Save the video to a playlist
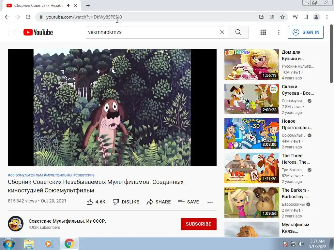The width and height of the screenshot is (334, 250). [188, 202]
